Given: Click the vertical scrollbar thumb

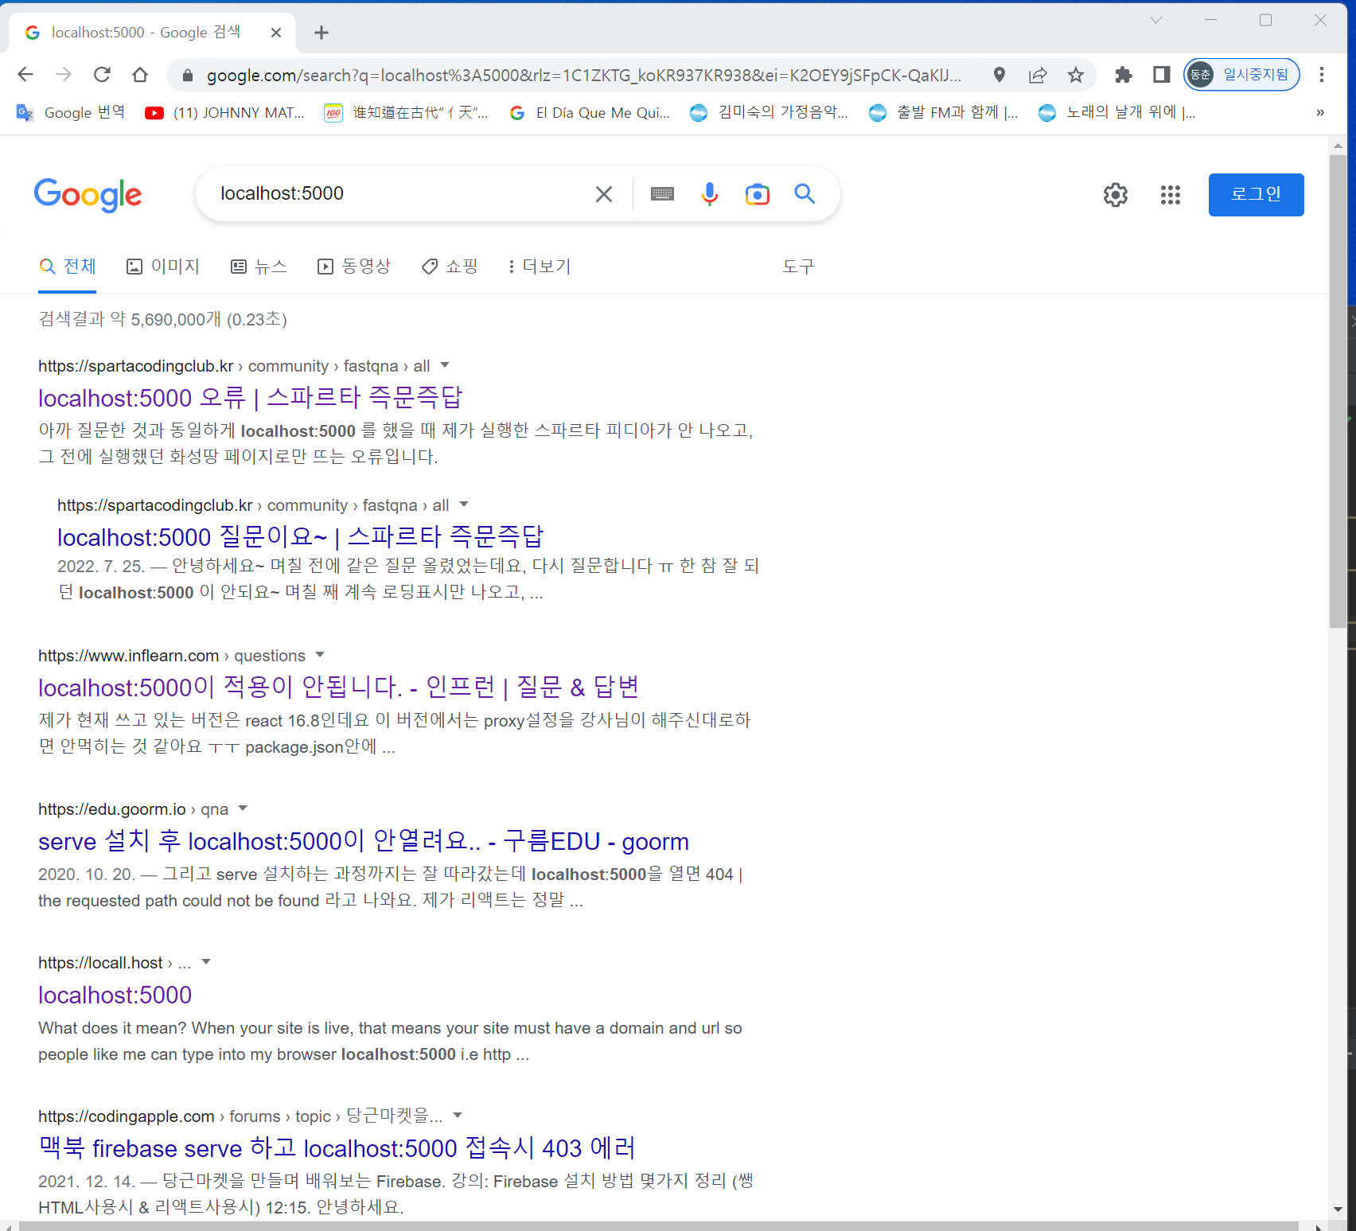Looking at the screenshot, I should [1338, 390].
